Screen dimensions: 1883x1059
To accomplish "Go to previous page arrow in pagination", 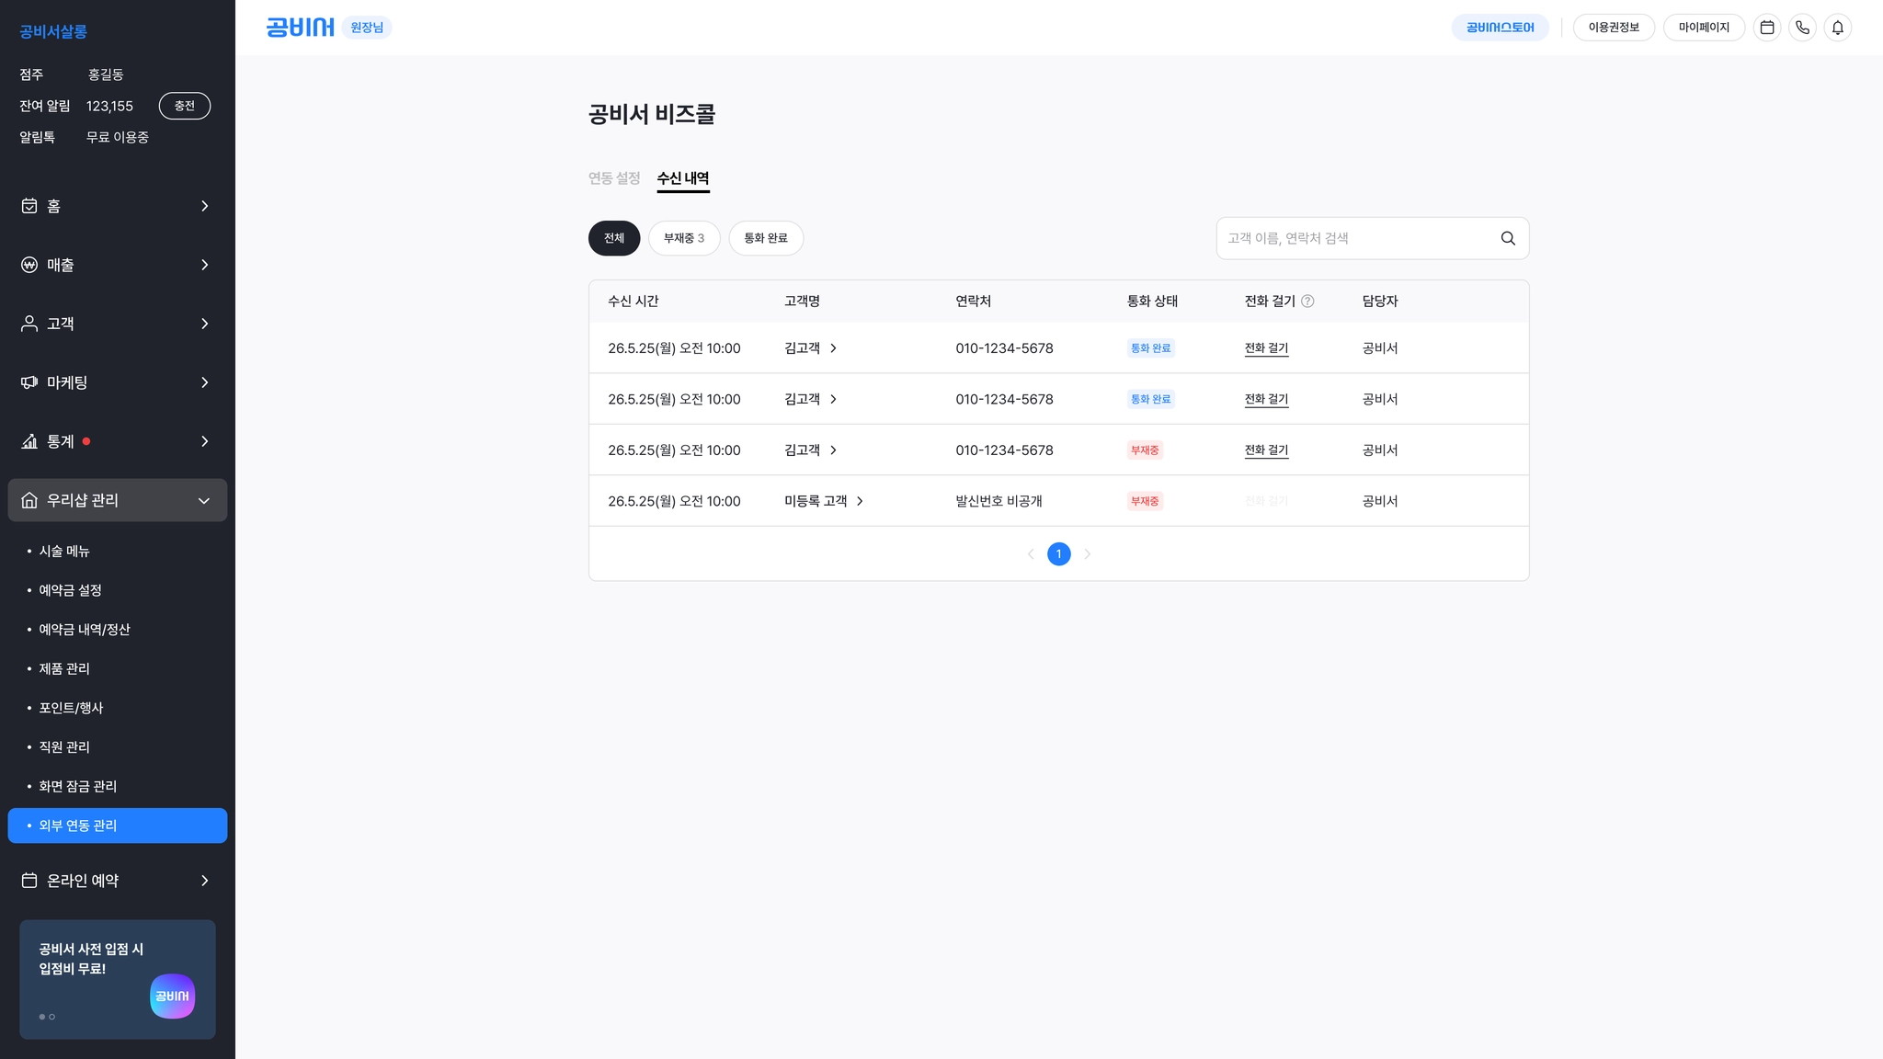I will click(1031, 554).
